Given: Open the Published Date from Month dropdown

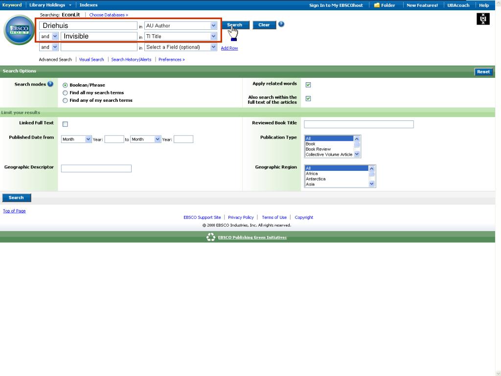Looking at the screenshot, I should 76,139.
